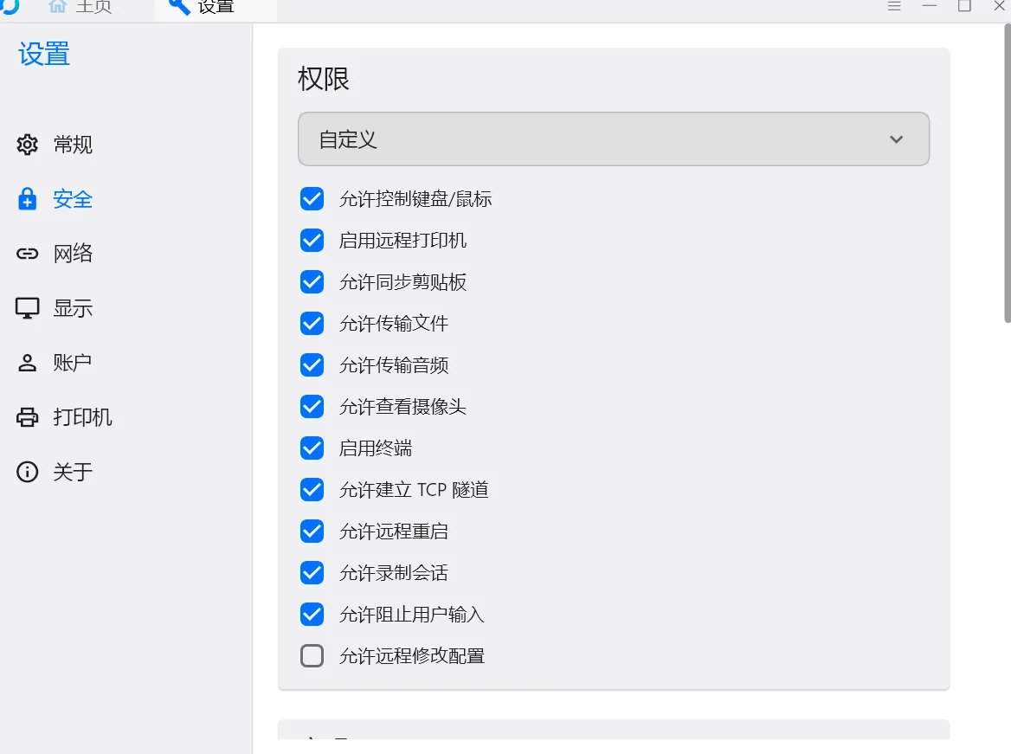
Task: Click the lock icon for 安全
Action: click(x=27, y=199)
